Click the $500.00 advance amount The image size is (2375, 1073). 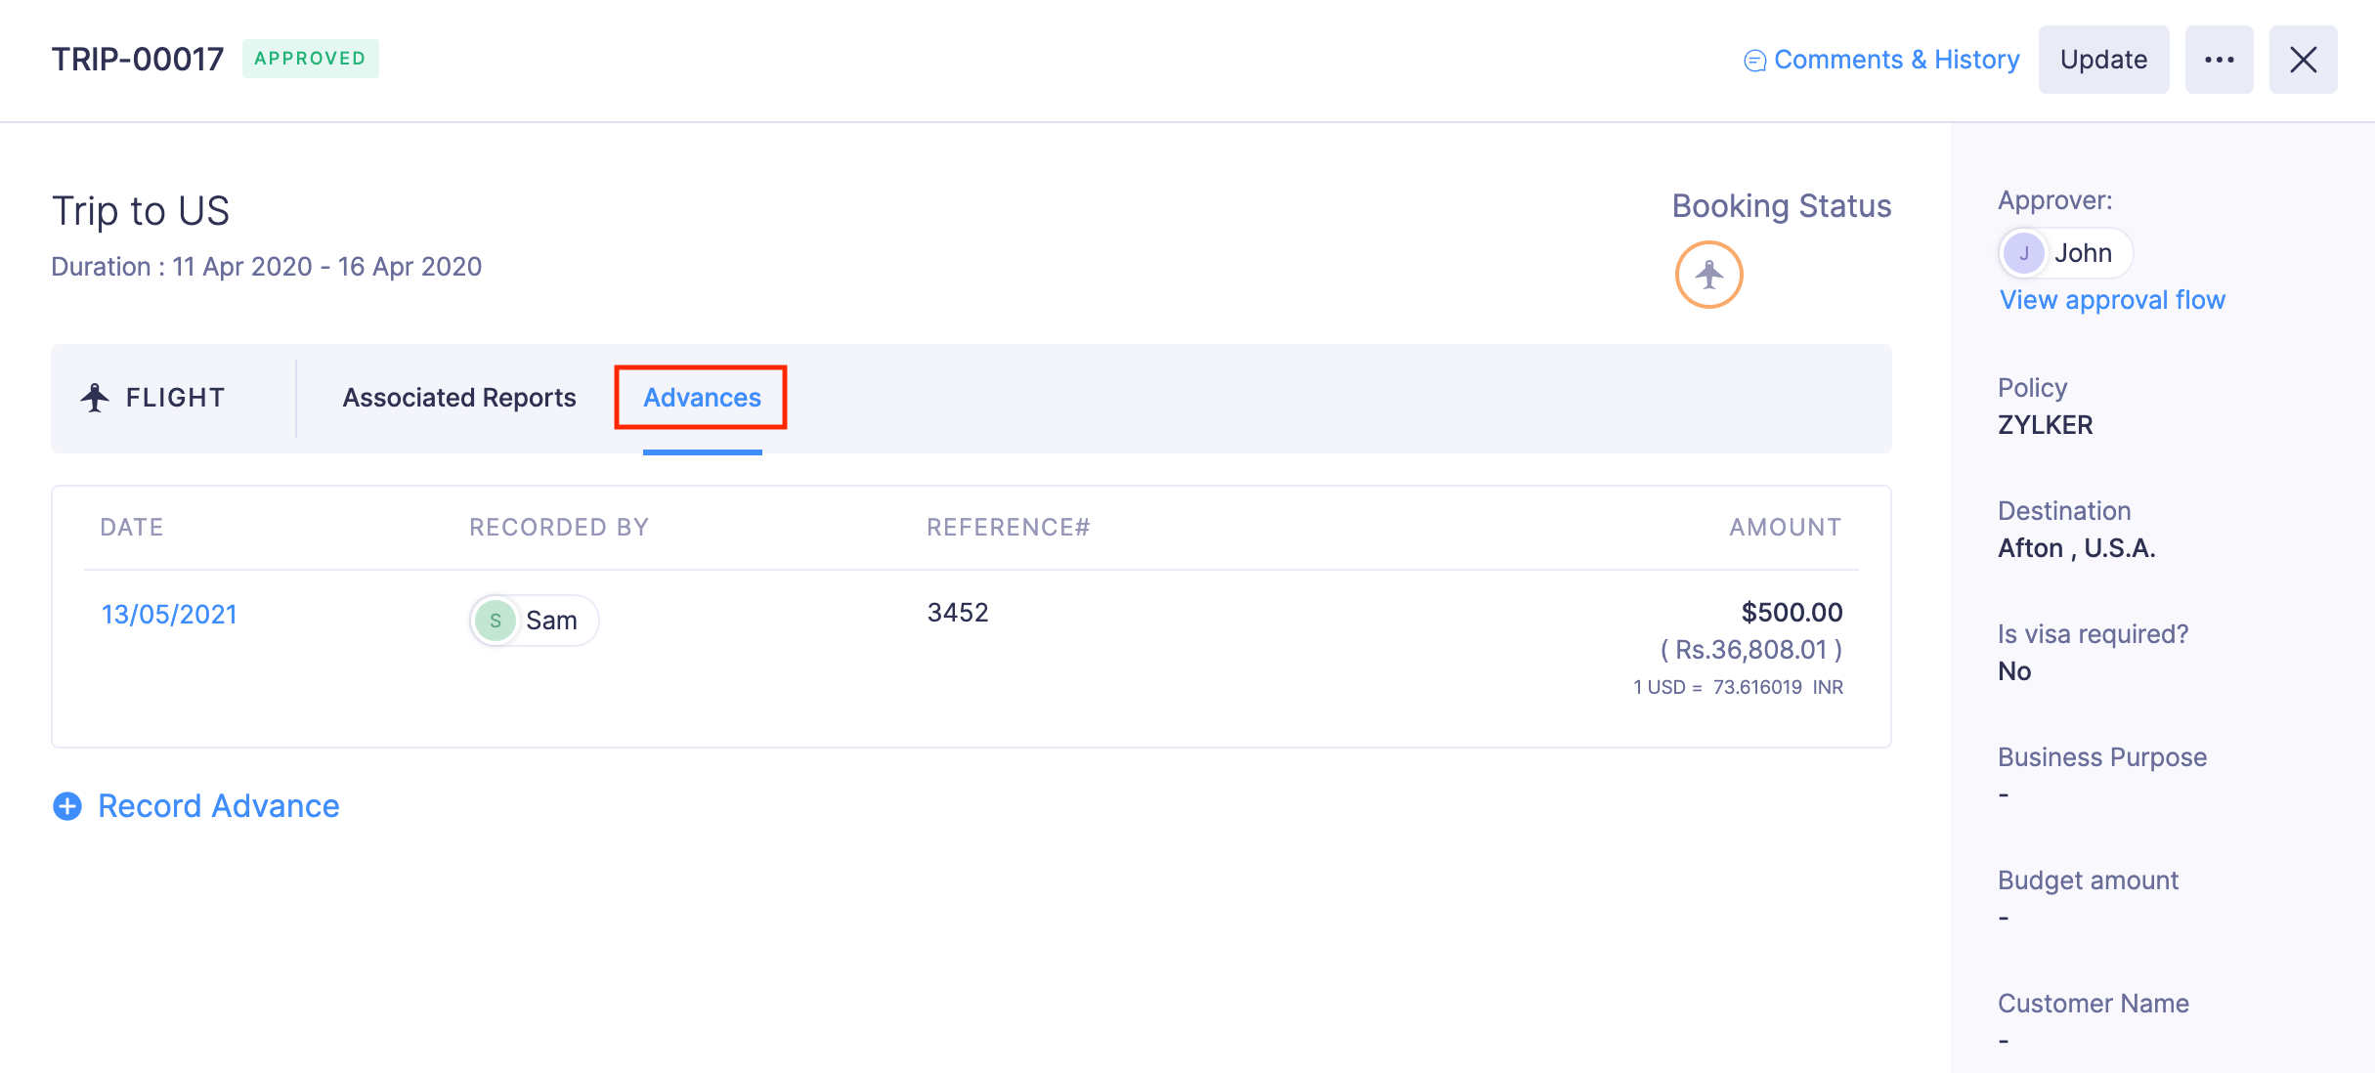[x=1792, y=613]
